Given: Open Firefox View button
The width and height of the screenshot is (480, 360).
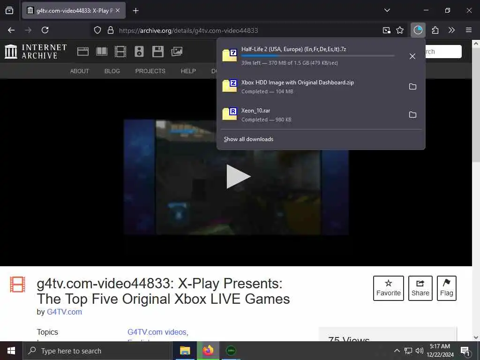Looking at the screenshot, I should click(x=9, y=10).
